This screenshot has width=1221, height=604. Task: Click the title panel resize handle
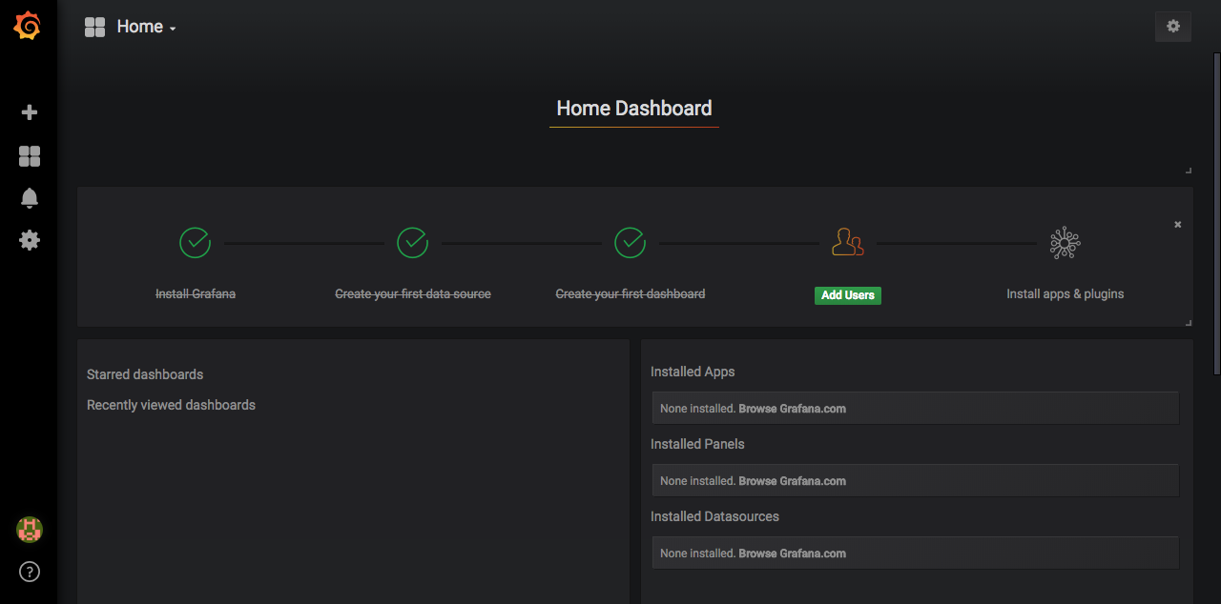click(1188, 171)
